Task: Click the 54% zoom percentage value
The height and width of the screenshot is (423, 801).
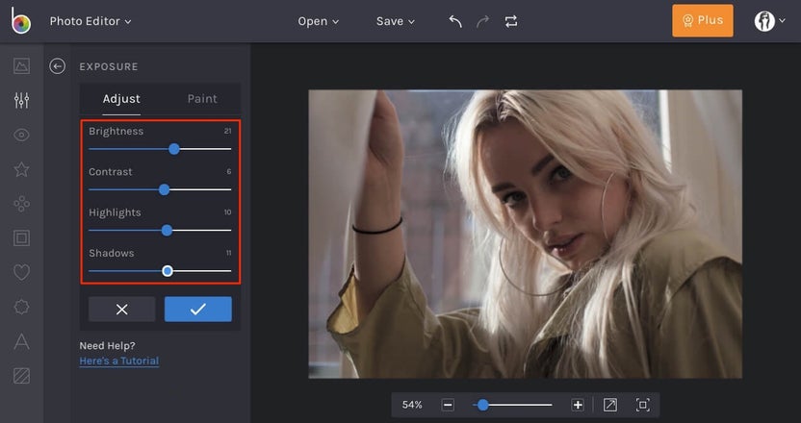Action: [x=412, y=405]
